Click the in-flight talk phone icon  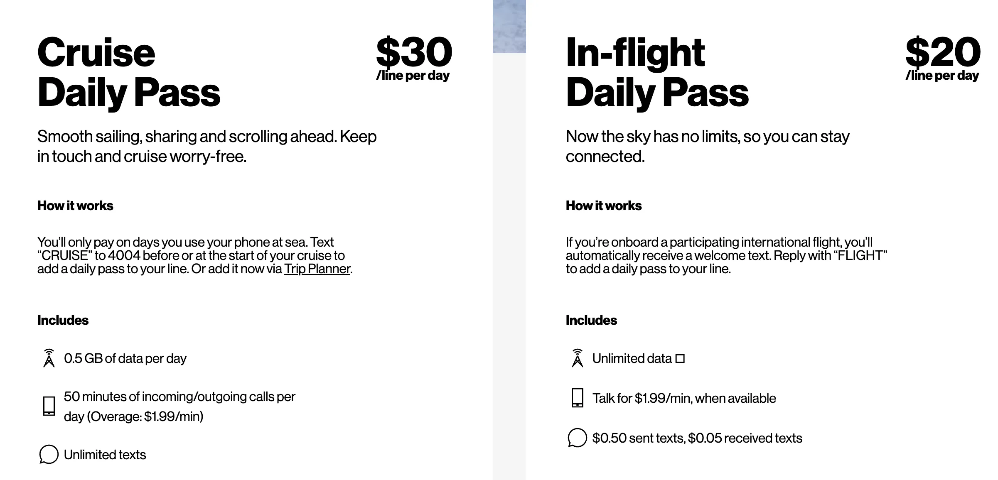578,398
